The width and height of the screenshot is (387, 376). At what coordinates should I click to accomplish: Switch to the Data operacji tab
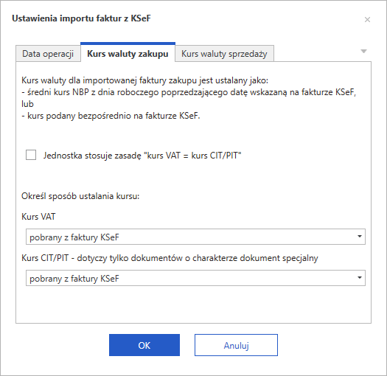point(48,54)
